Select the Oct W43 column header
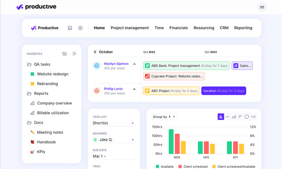The height and width of the screenshot is (169, 282). click(211, 52)
